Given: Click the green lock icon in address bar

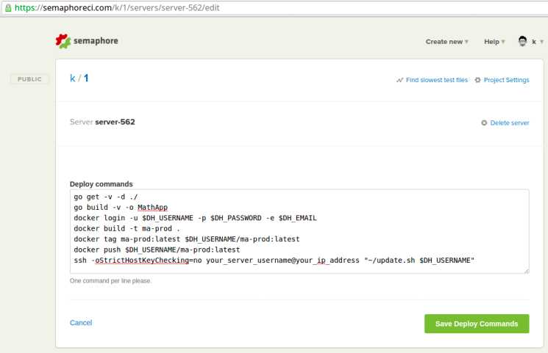Looking at the screenshot, I should [x=6, y=7].
